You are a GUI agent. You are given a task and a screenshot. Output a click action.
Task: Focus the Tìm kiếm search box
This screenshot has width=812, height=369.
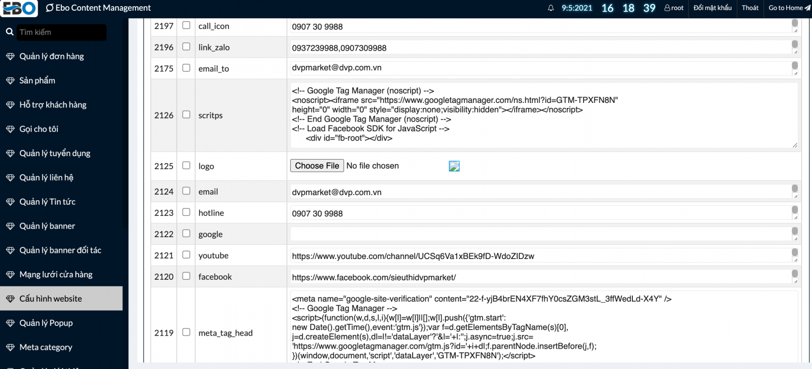tap(61, 32)
